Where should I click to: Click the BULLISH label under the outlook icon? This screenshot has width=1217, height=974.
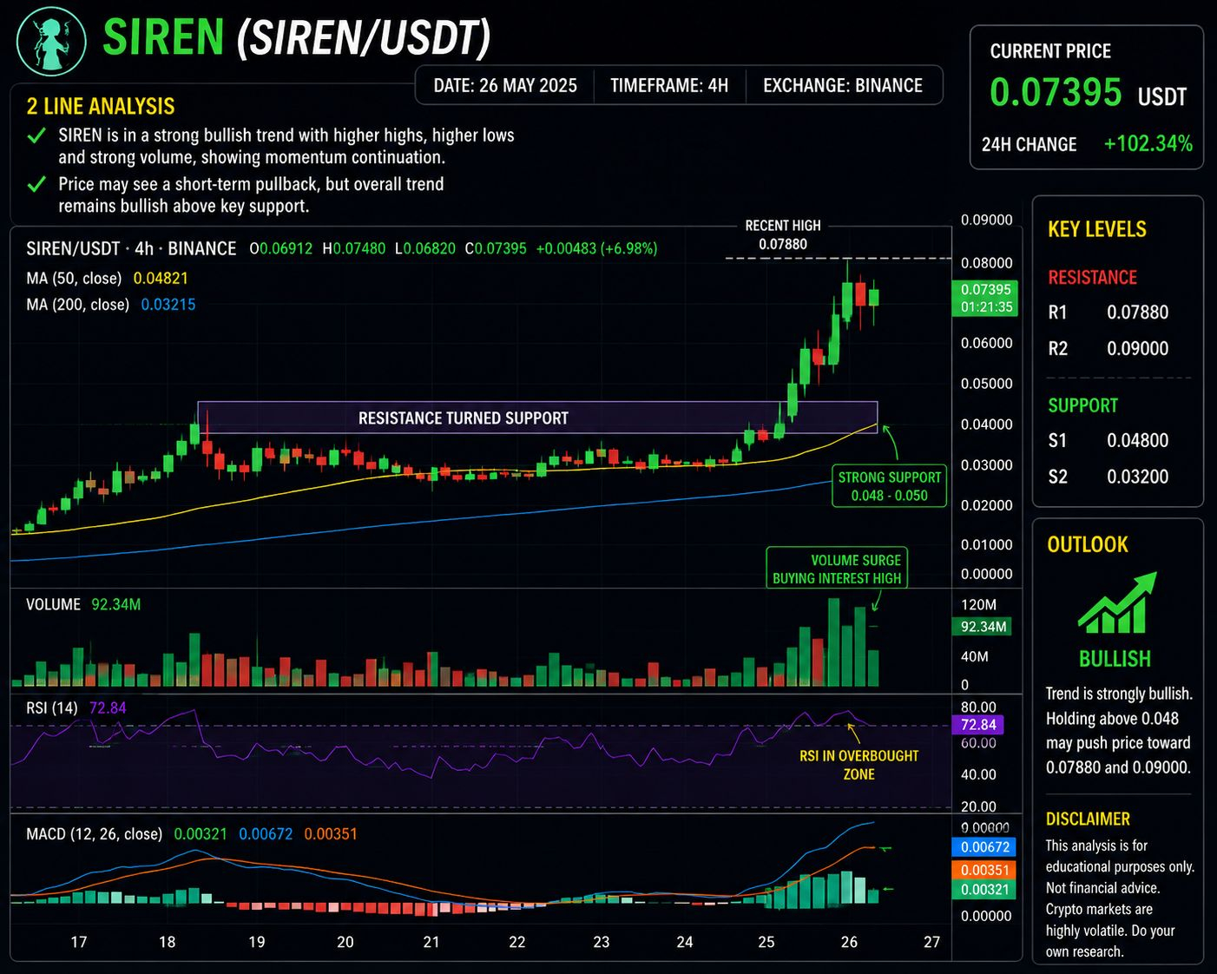(x=1115, y=659)
